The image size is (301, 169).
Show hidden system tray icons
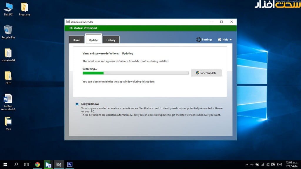(x=246, y=165)
